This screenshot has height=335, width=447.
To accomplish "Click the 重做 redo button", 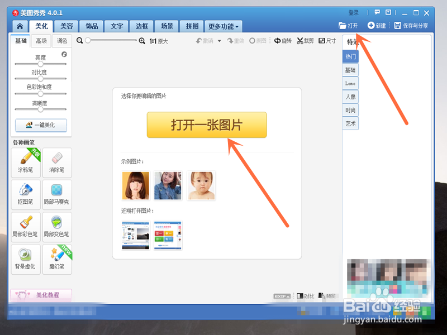I will coord(236,41).
